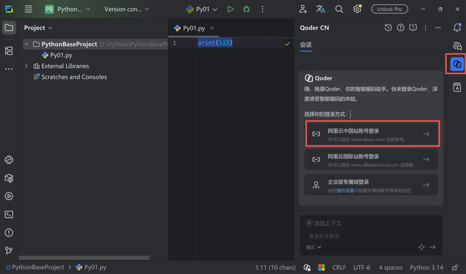
Task: Click Py01.py in breadcrumb bar
Action: click(91, 267)
